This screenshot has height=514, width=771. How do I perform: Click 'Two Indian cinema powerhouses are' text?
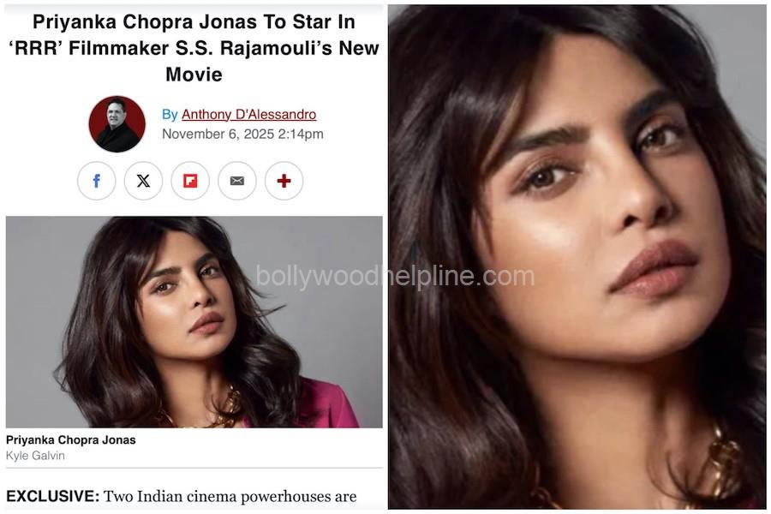point(230,496)
